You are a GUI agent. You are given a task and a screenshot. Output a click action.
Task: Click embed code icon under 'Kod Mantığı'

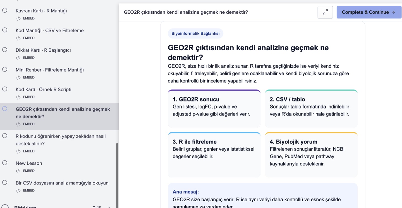(x=18, y=38)
